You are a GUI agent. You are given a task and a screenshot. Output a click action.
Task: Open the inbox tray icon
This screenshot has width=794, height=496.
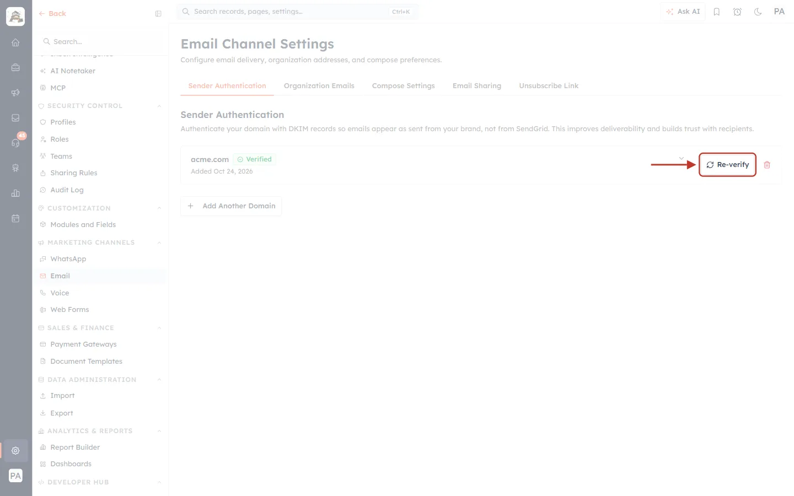pyautogui.click(x=15, y=118)
